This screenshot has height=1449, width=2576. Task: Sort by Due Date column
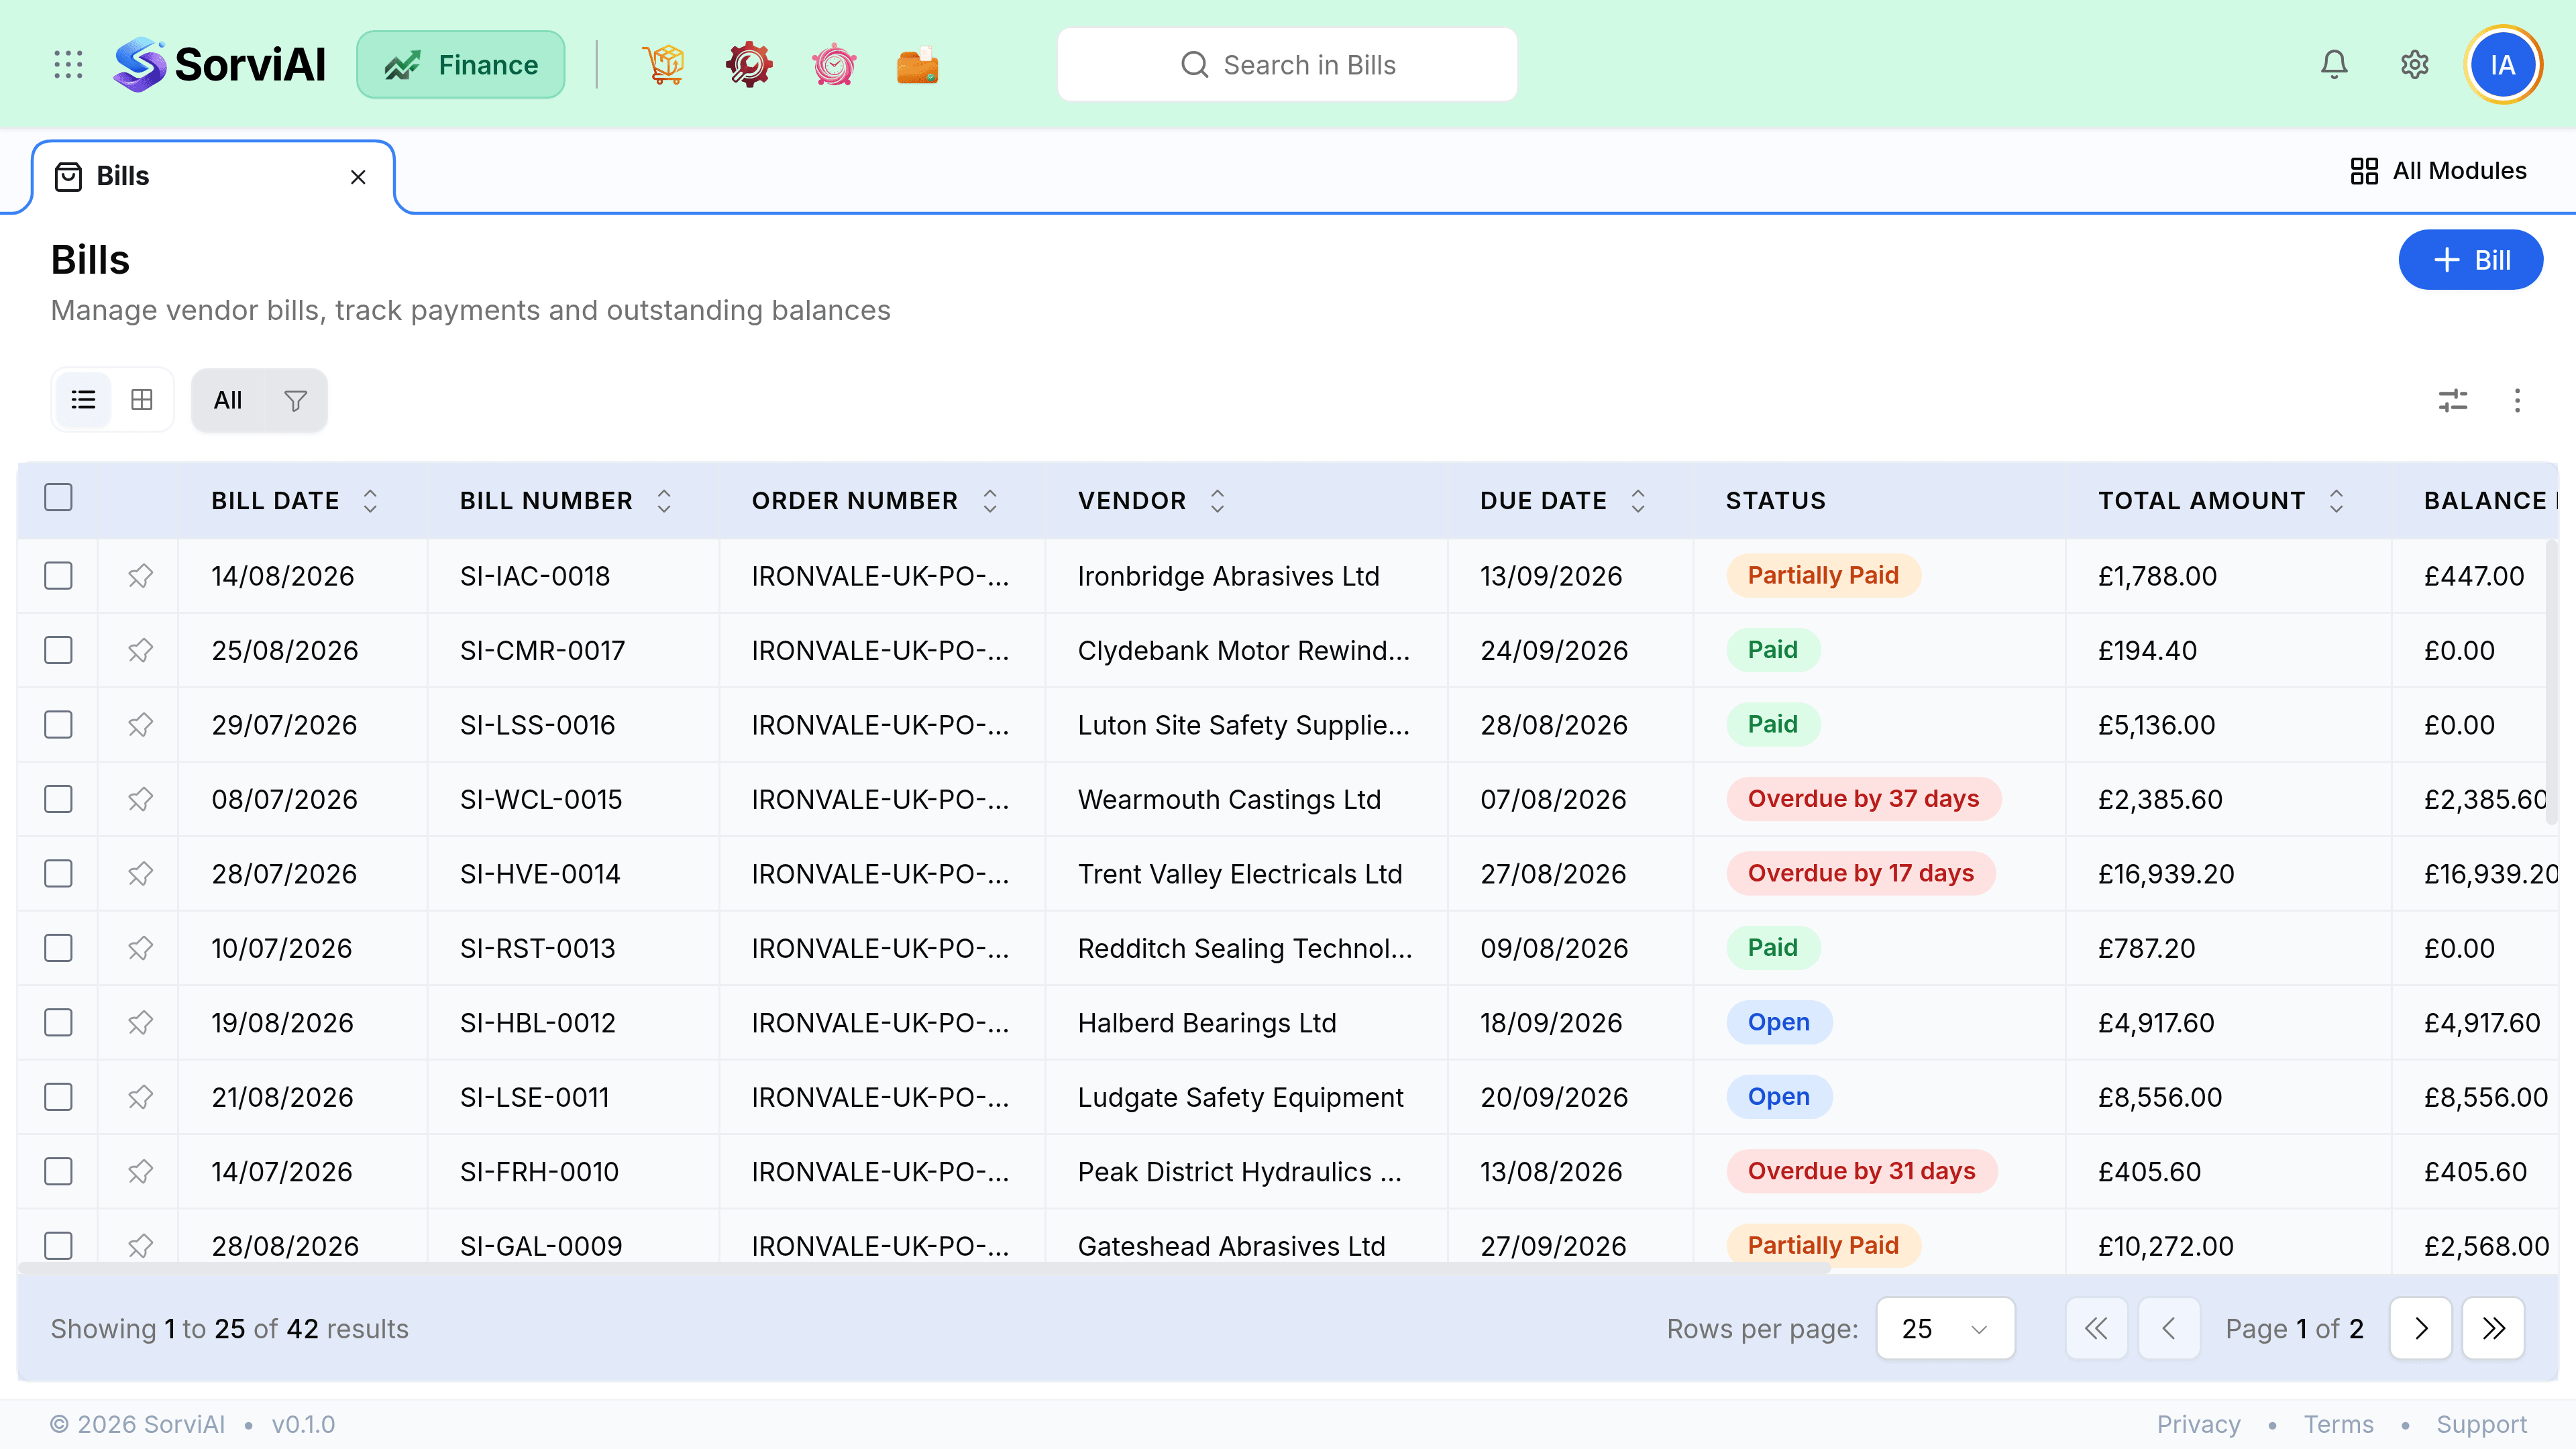1638,501
